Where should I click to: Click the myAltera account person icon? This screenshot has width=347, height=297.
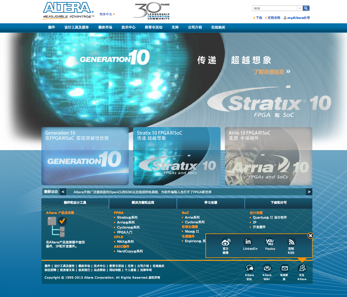285,18
